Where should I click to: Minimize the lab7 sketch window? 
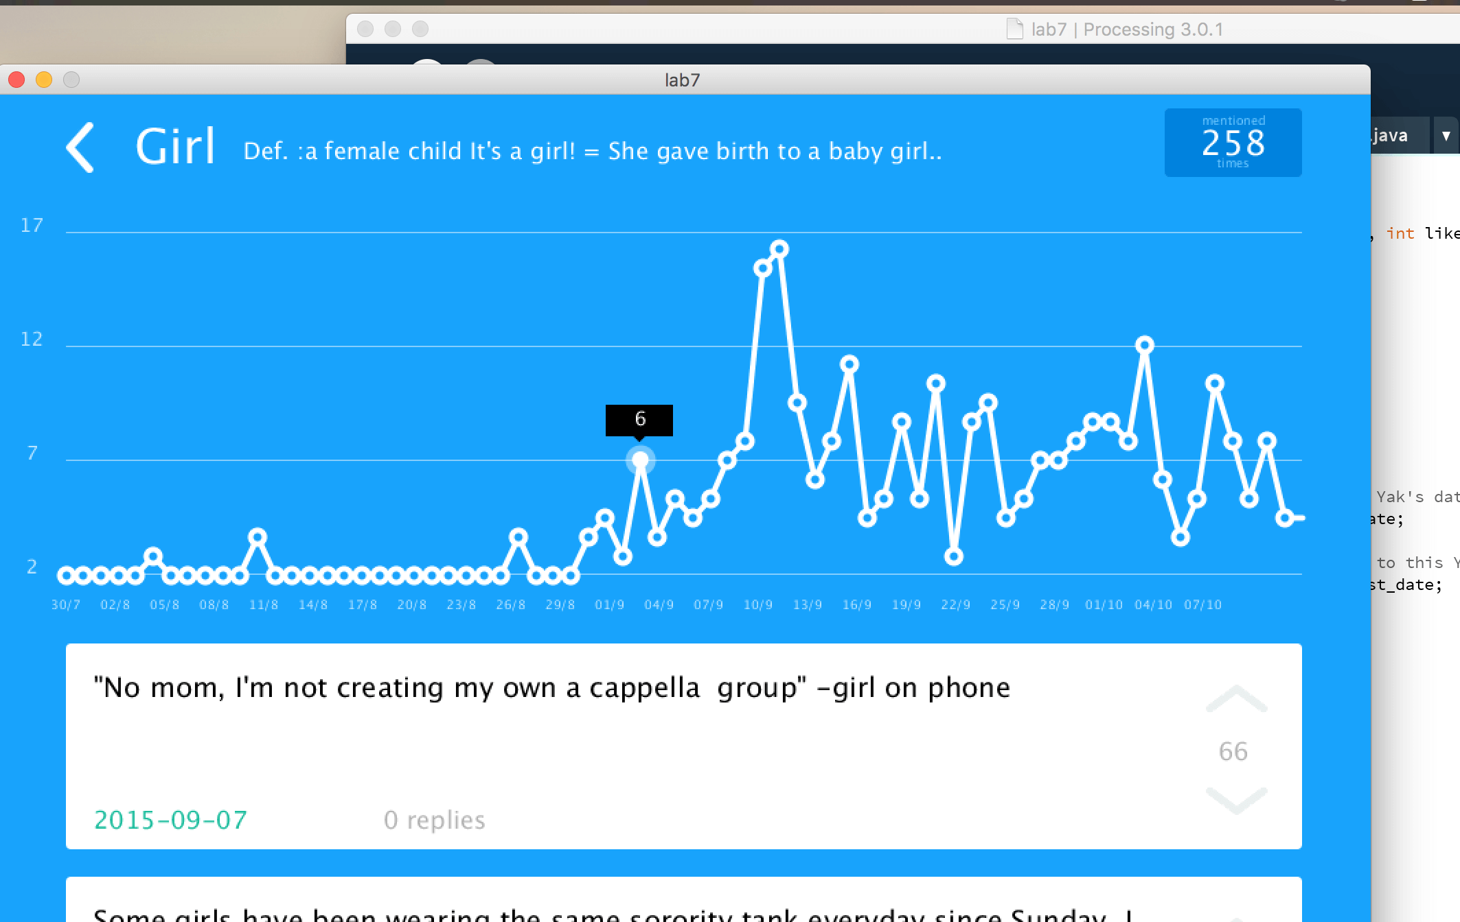click(x=44, y=80)
